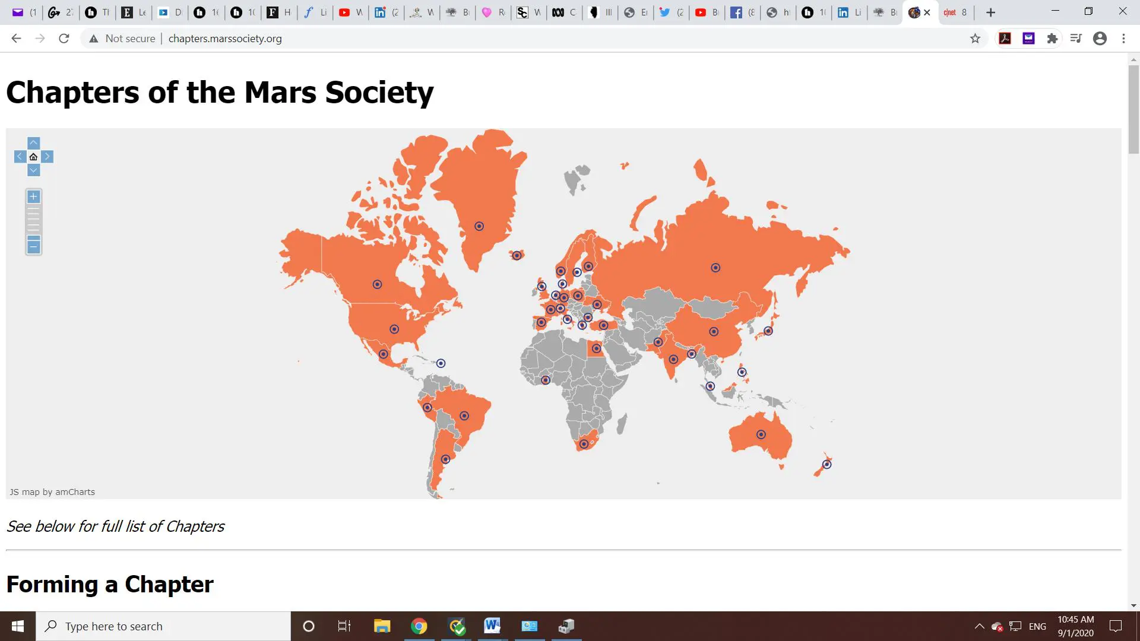Click the Australia chapter map marker

point(761,434)
